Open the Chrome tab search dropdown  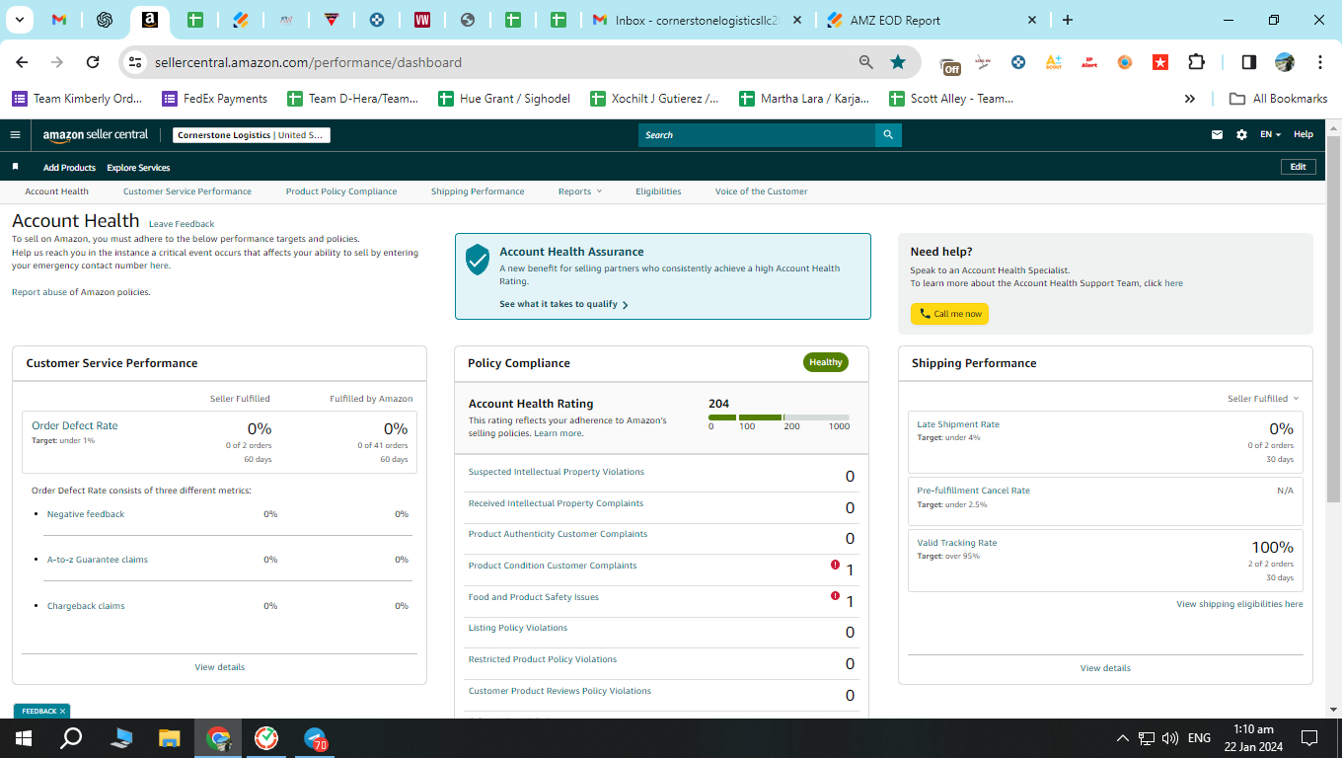pos(21,20)
